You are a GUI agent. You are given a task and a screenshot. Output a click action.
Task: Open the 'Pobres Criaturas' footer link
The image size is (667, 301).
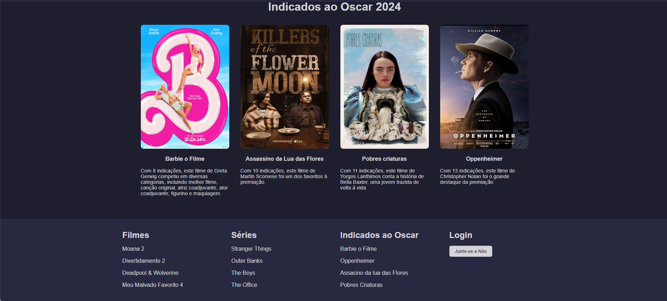pyautogui.click(x=361, y=285)
